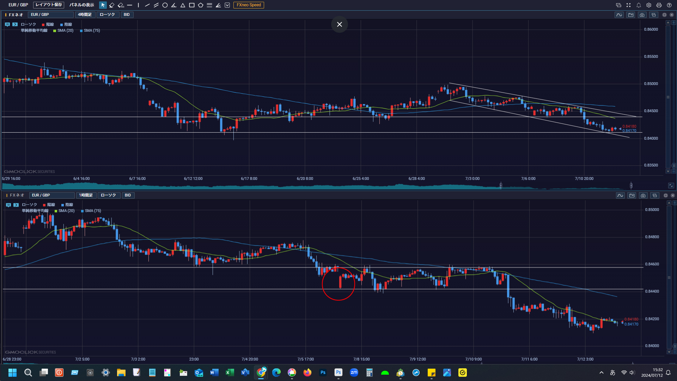The width and height of the screenshot is (677, 381).
Task: Open technical indicator settings in top chart
Action: (619, 15)
